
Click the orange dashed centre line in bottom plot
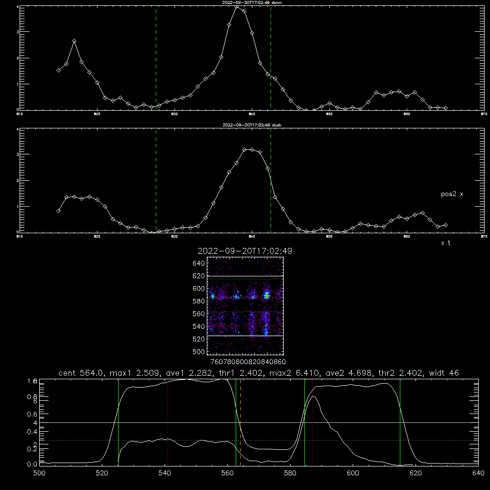[240, 422]
